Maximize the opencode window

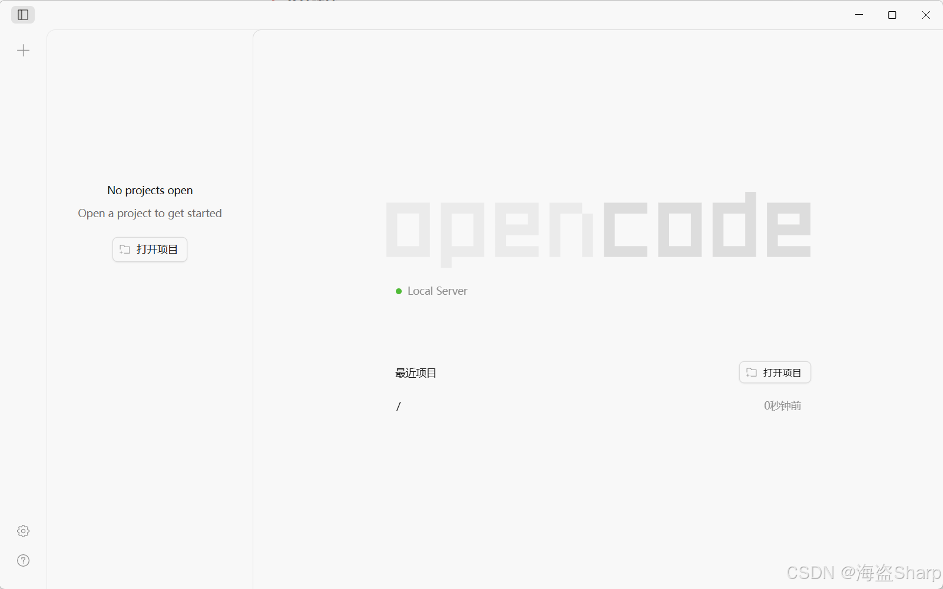click(x=892, y=15)
